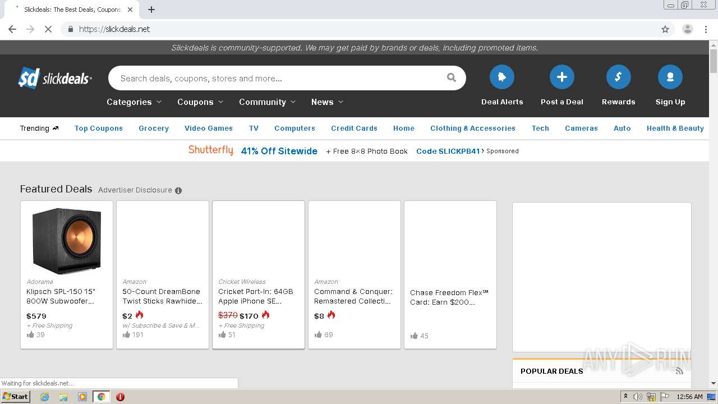Click the Klipsch subwoofer product image
This screenshot has height=404, width=718.
(67, 241)
